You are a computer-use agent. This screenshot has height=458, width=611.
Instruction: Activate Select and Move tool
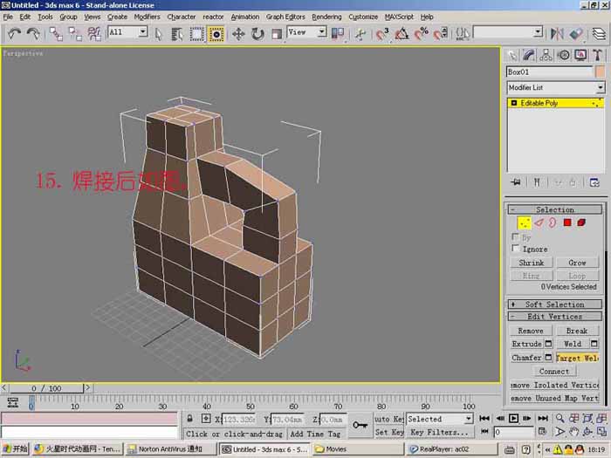coord(238,34)
